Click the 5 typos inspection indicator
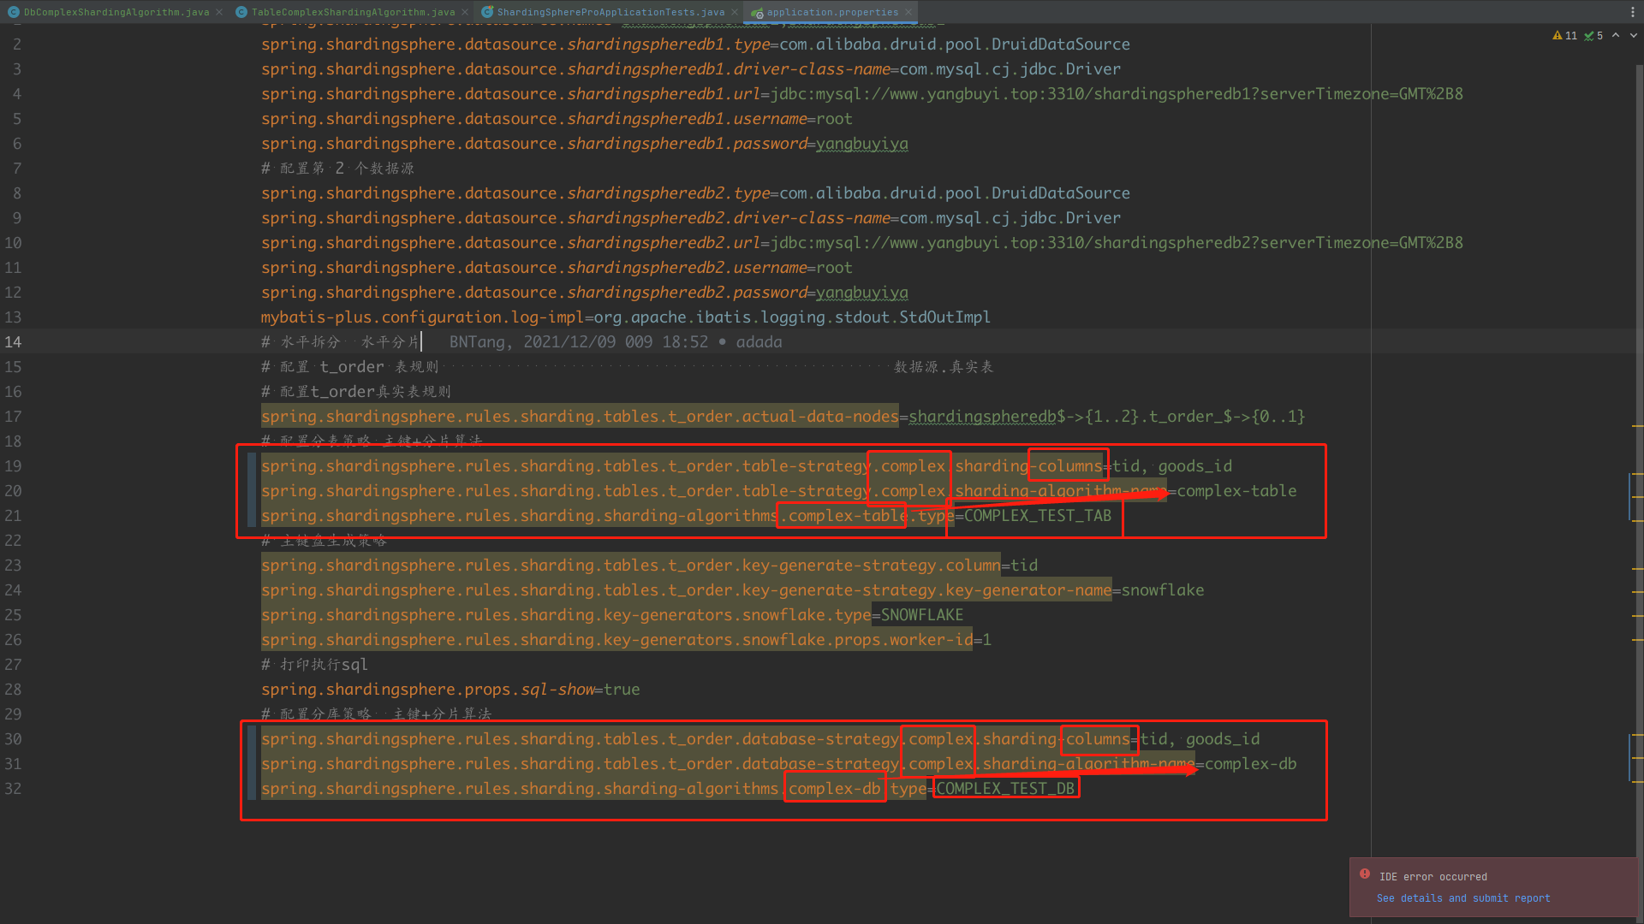Image resolution: width=1644 pixels, height=924 pixels. (1593, 36)
